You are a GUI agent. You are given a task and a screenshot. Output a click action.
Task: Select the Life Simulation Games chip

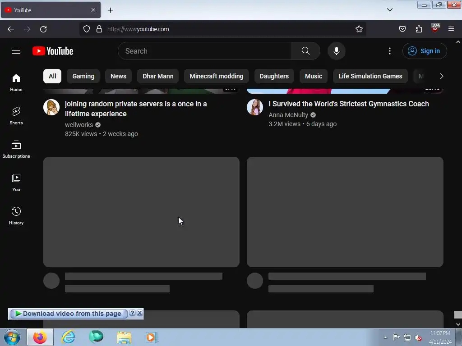(x=370, y=76)
